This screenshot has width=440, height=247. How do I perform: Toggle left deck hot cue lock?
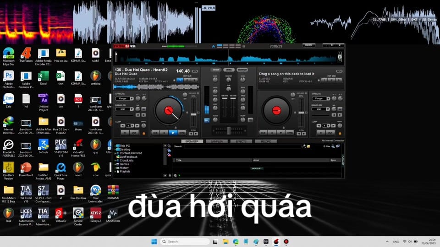click(x=174, y=80)
